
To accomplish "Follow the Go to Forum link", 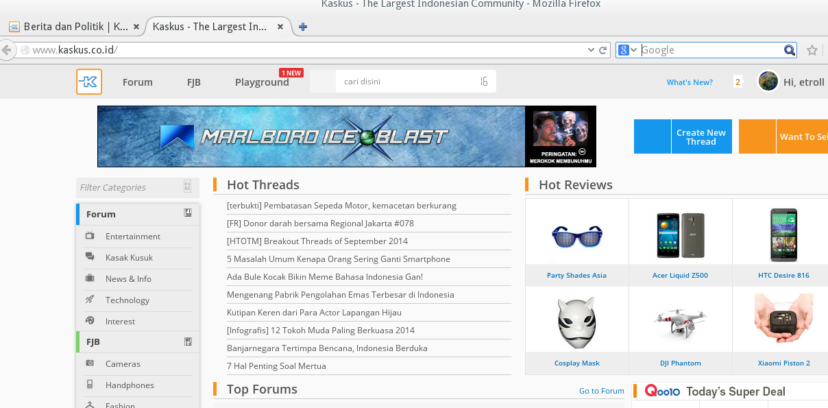I will (602, 391).
